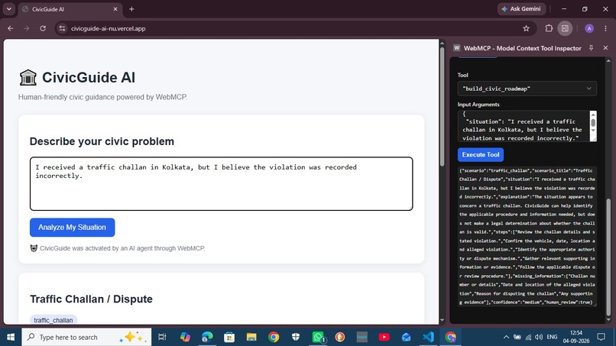Click the Traffic Challan / Dispute heading
Screen dimensions: 616x346
(x=91, y=299)
